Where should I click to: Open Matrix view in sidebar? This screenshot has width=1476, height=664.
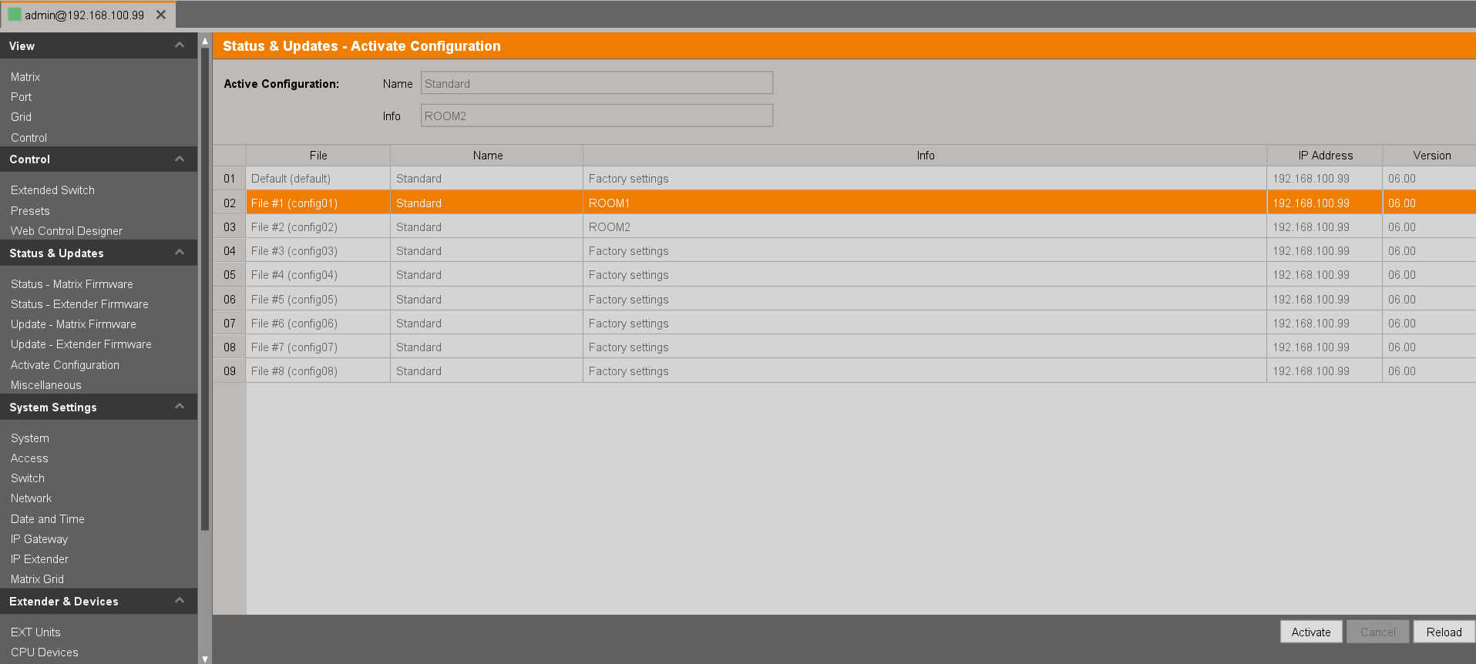pyautogui.click(x=25, y=77)
